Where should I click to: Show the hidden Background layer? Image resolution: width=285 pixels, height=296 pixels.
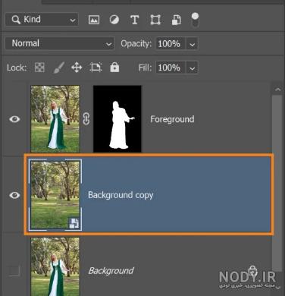coord(14,271)
